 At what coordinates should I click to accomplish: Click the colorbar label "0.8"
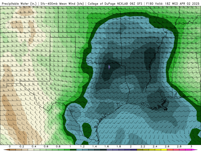pyautogui.click(x=58, y=146)
